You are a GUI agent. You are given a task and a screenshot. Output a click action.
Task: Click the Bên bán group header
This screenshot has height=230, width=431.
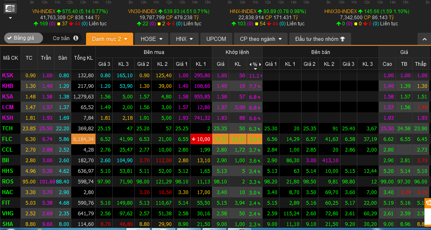(x=320, y=52)
